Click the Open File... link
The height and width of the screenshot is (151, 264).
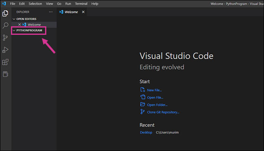coord(155,98)
